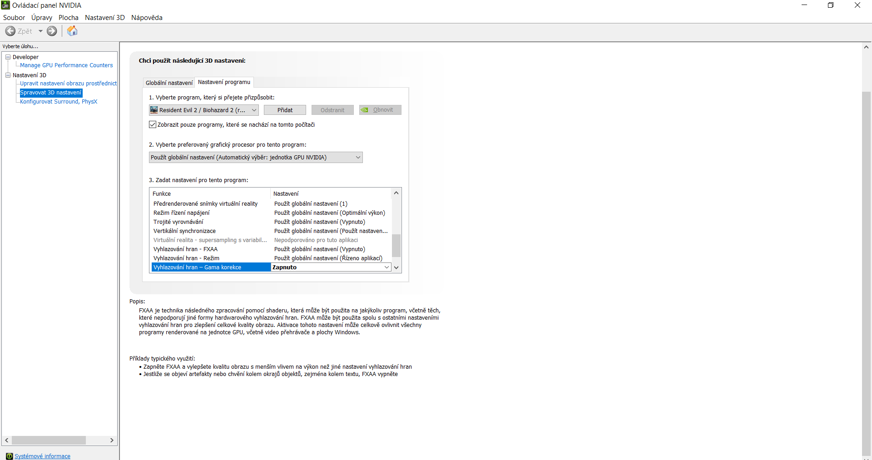Click the NVIDIA icon on Obnovit button
872x460 pixels.
point(365,110)
